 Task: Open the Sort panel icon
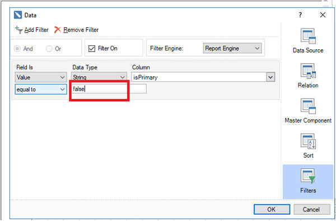[308, 142]
